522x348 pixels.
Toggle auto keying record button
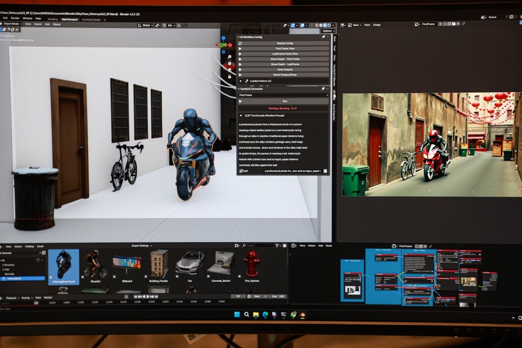[126, 297]
